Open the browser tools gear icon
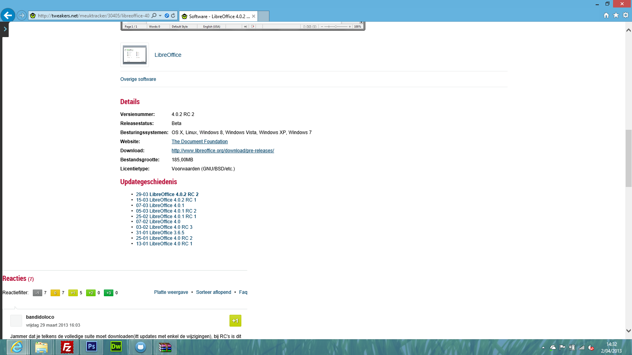This screenshot has width=632, height=355. click(626, 15)
